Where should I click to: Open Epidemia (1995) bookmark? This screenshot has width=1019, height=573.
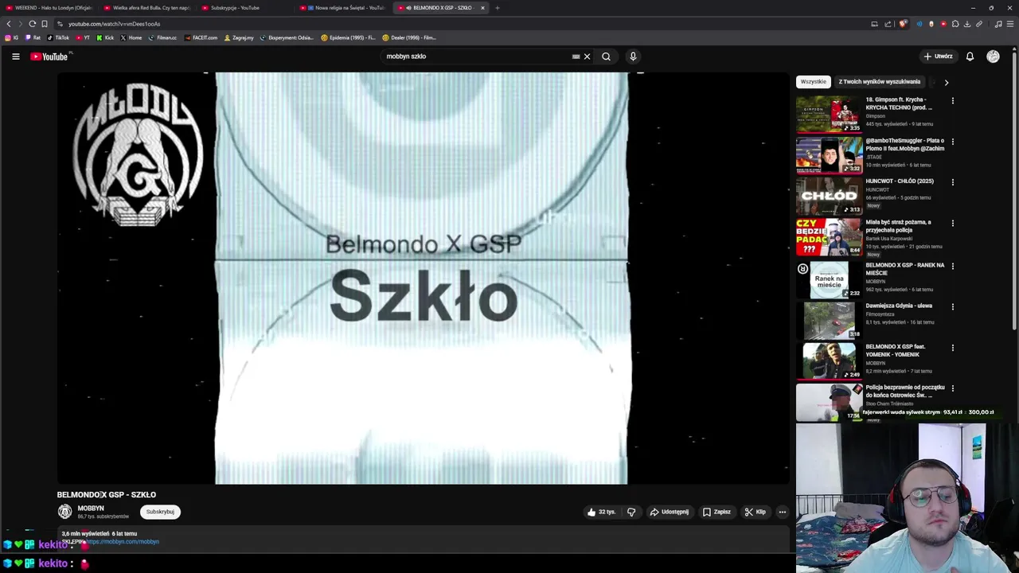[348, 37]
